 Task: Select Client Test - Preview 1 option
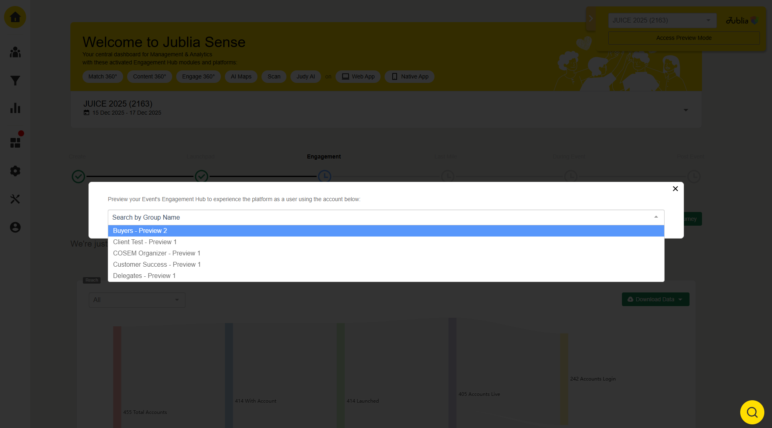386,242
